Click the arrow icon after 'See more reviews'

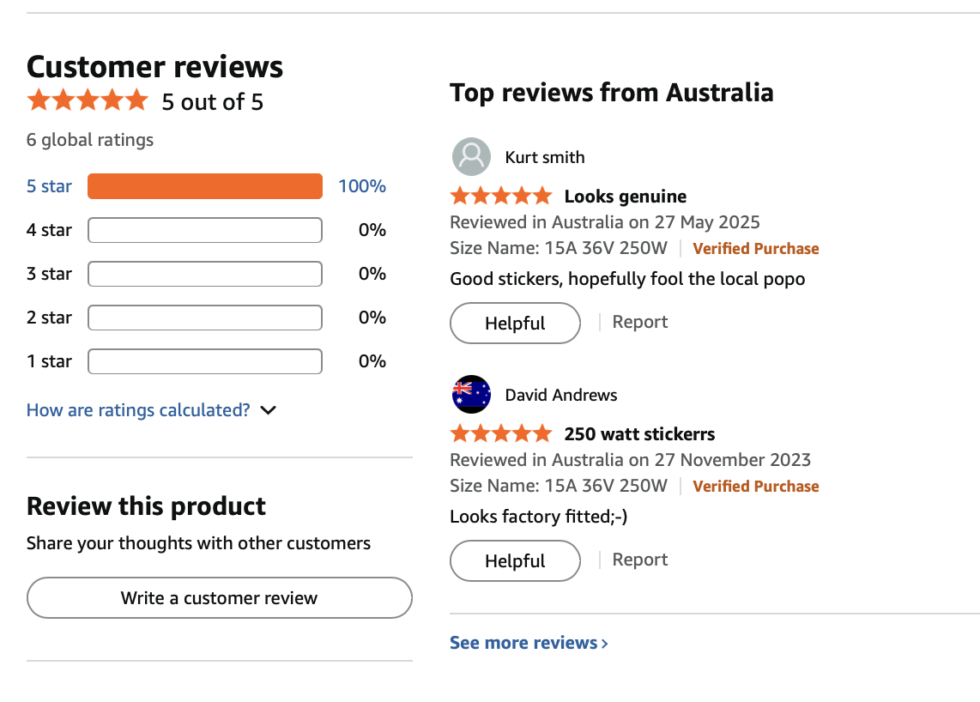607,642
